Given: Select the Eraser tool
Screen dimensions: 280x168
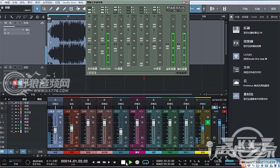Looking at the screenshot, I should 58,9.
